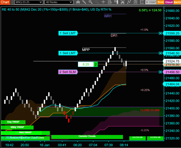Viewport: 181px width, 148px height.
Task: Click the 21496.50 price marker on axis
Action: 172,72
